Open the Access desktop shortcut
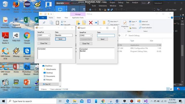Viewport: 185px width, 104px height. (16, 68)
